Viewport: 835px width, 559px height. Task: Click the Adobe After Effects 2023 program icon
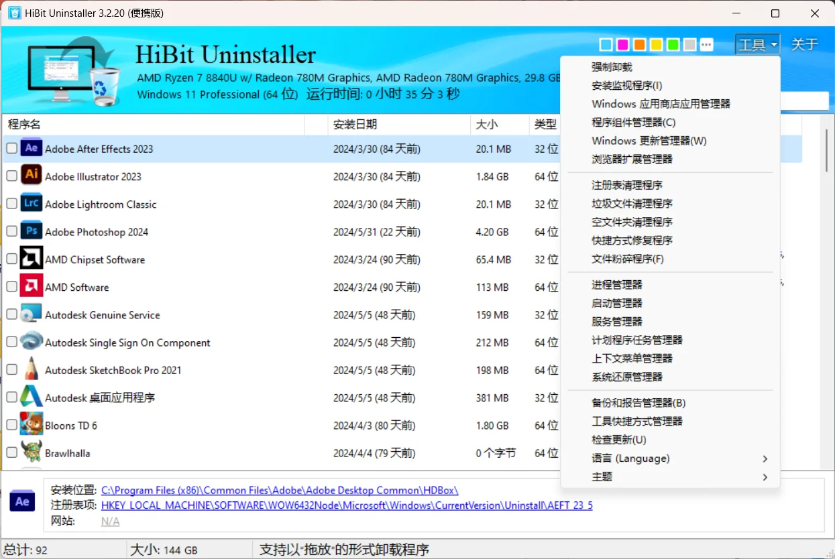tap(31, 148)
